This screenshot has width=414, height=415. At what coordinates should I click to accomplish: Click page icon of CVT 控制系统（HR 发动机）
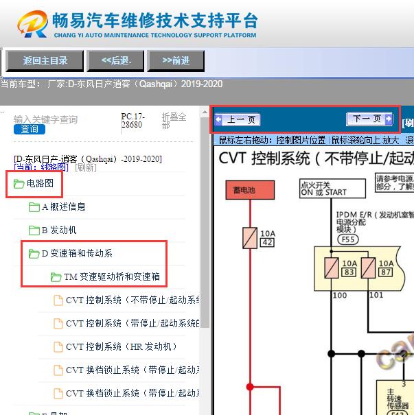click(58, 347)
